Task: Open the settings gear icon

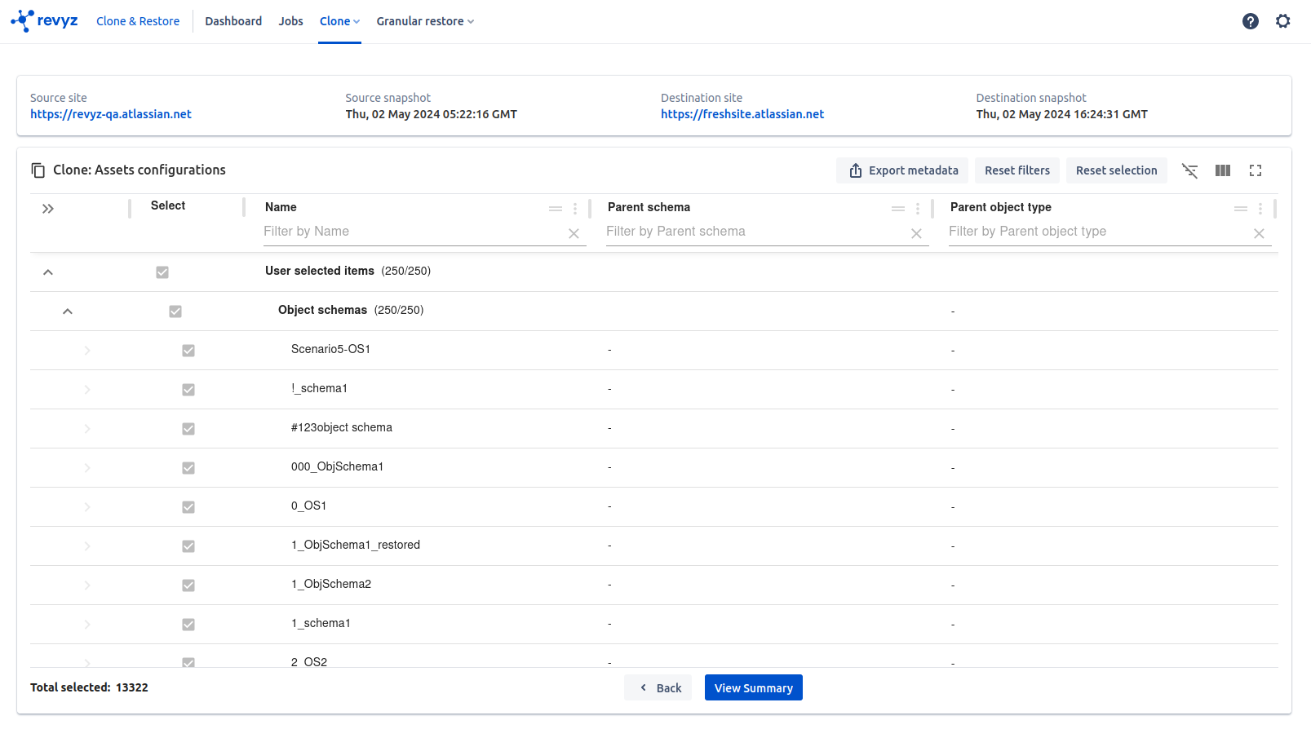Action: point(1283,21)
